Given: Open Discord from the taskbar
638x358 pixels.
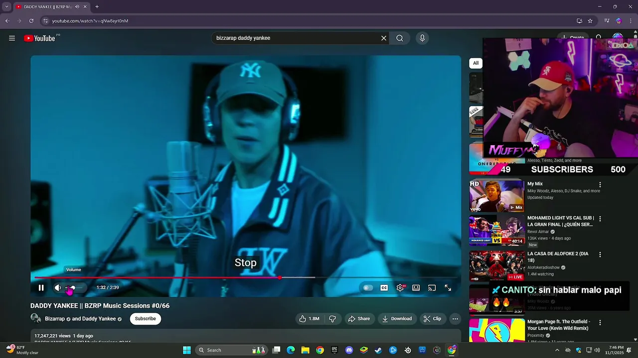Looking at the screenshot, I should tap(349, 350).
